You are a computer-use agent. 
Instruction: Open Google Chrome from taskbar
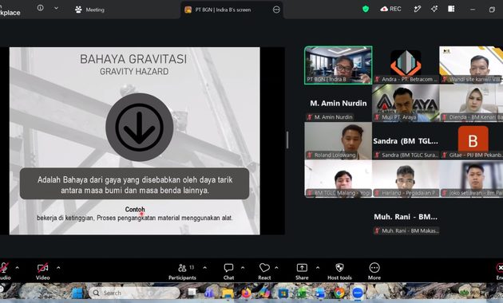tap(339, 293)
